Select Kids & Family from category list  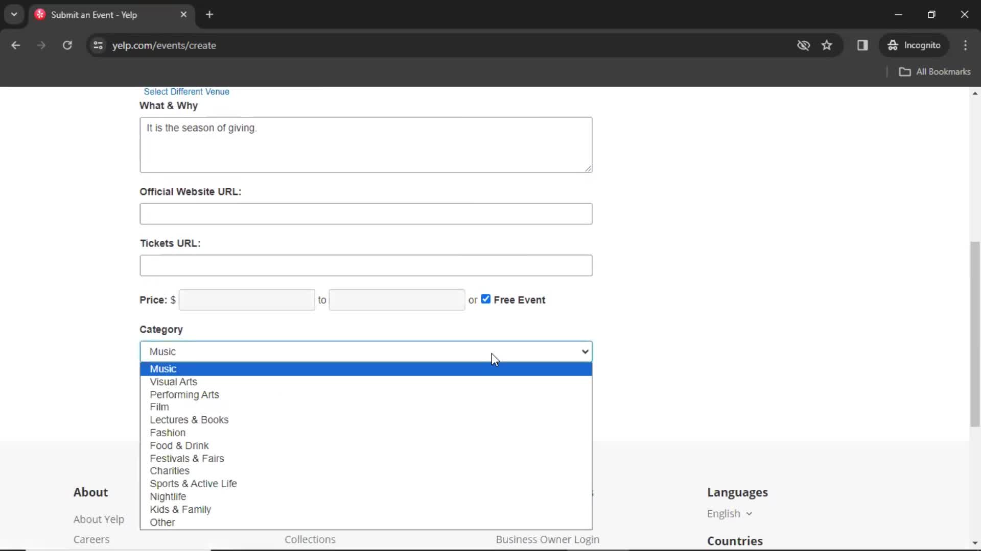180,509
